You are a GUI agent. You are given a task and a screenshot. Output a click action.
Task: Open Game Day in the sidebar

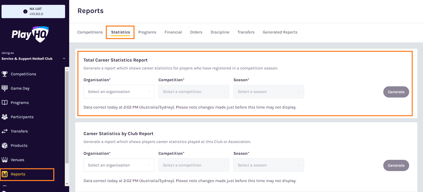(x=20, y=88)
